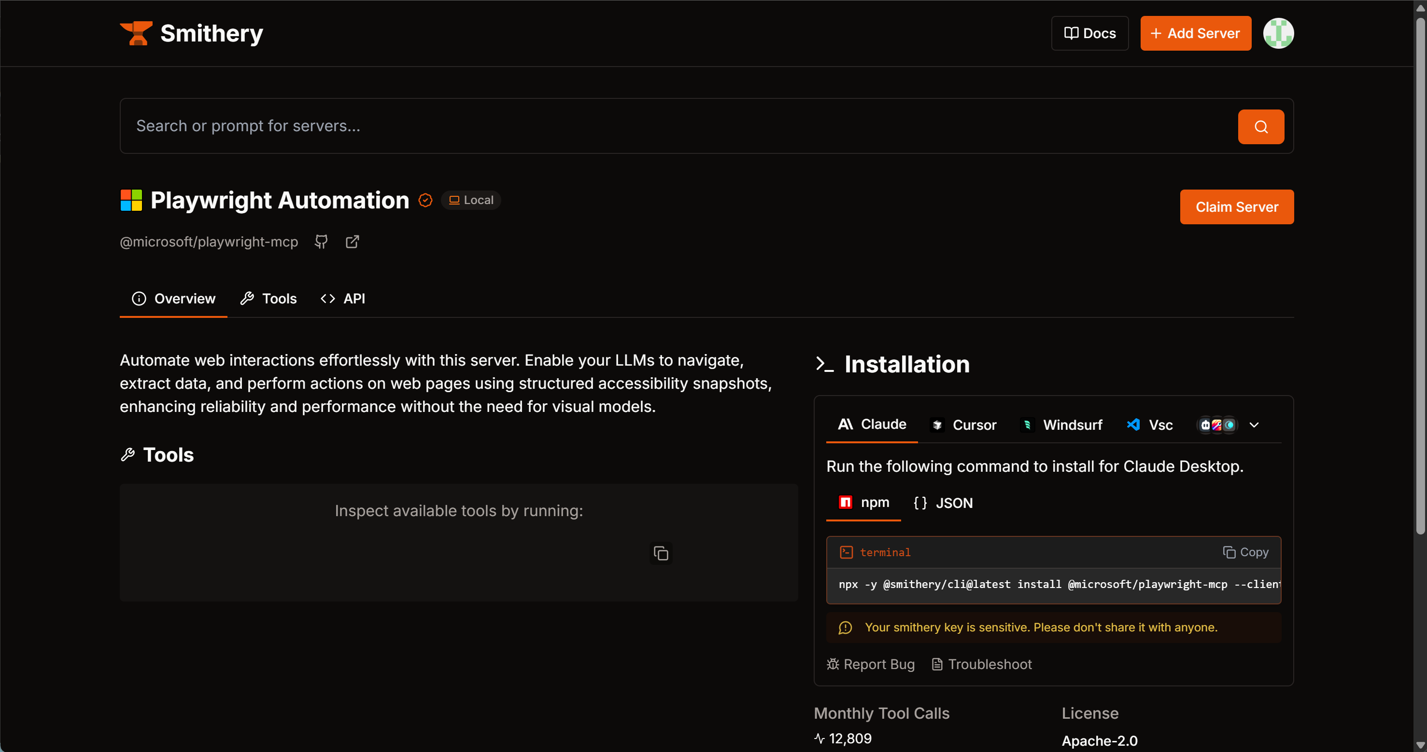
Task: Click the grouped client icons in Installation
Action: tap(1216, 425)
